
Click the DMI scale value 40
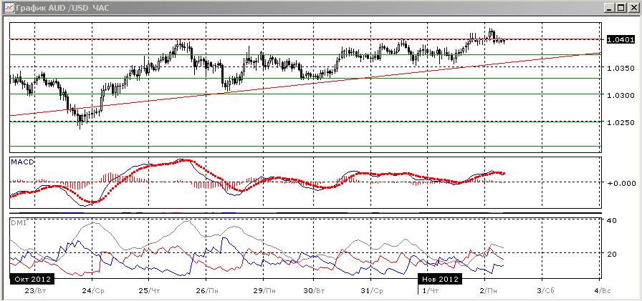[x=611, y=220]
